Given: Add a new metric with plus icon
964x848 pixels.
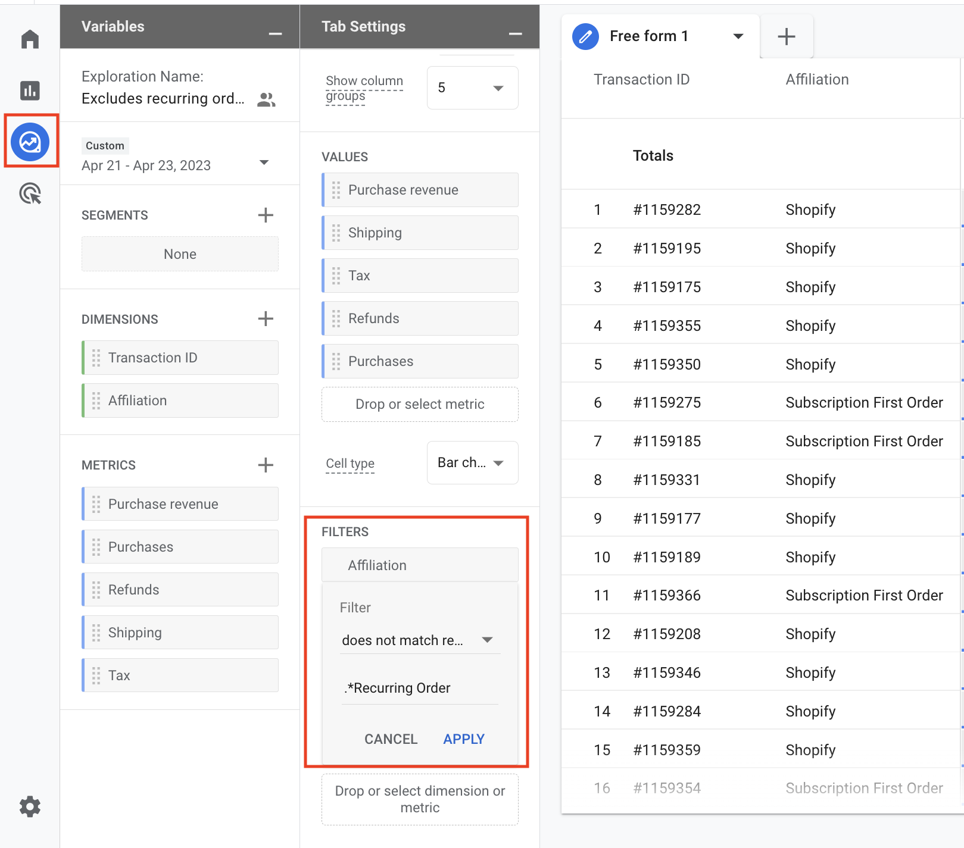Looking at the screenshot, I should coord(266,465).
